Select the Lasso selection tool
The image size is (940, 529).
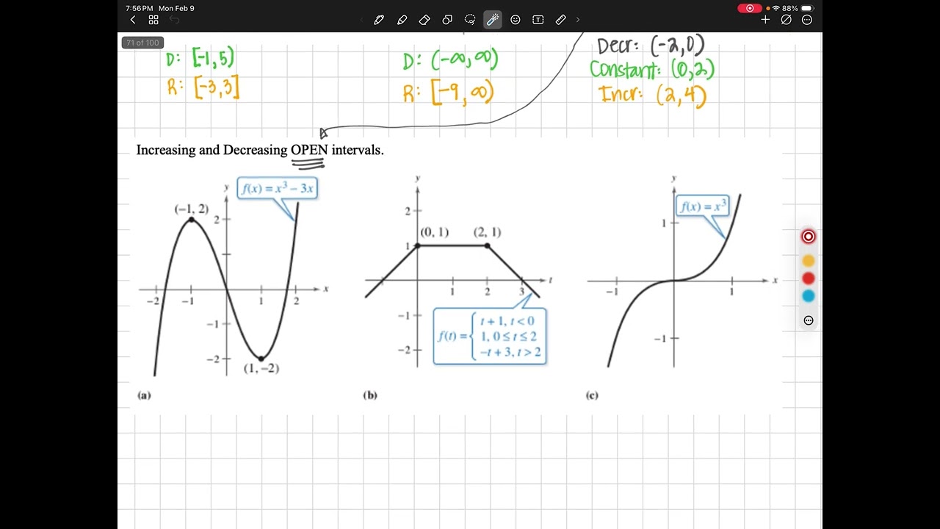(x=470, y=20)
